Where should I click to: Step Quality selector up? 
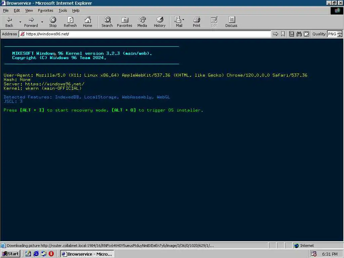340,33
